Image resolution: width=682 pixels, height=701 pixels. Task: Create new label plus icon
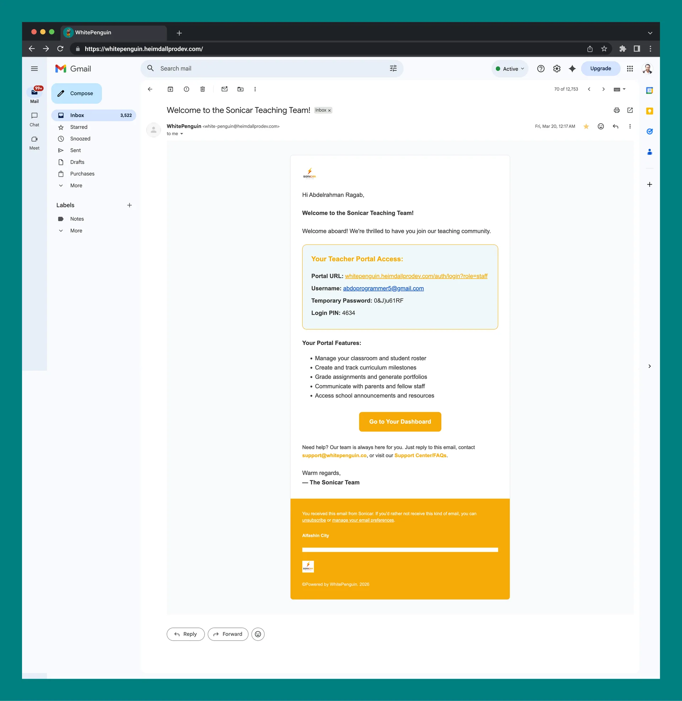point(129,205)
